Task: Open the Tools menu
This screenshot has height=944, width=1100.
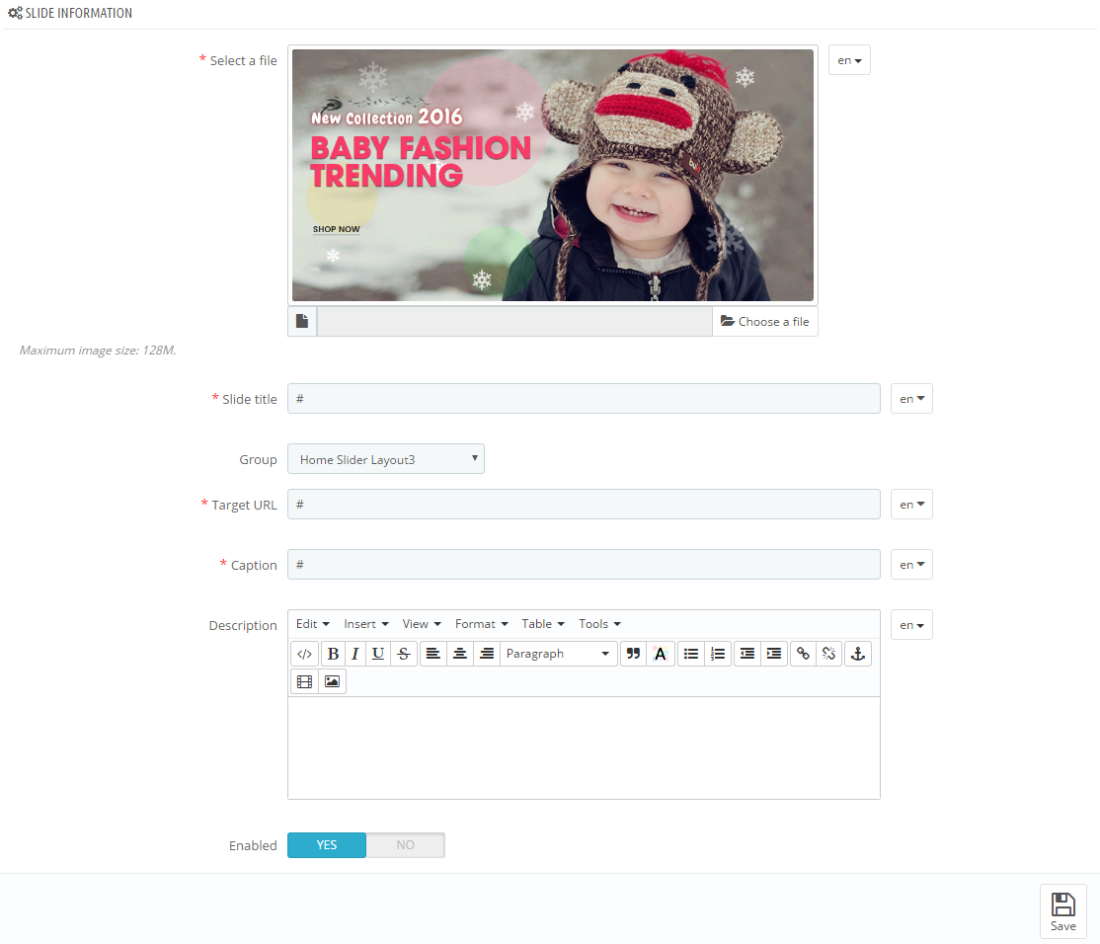Action: pos(599,624)
